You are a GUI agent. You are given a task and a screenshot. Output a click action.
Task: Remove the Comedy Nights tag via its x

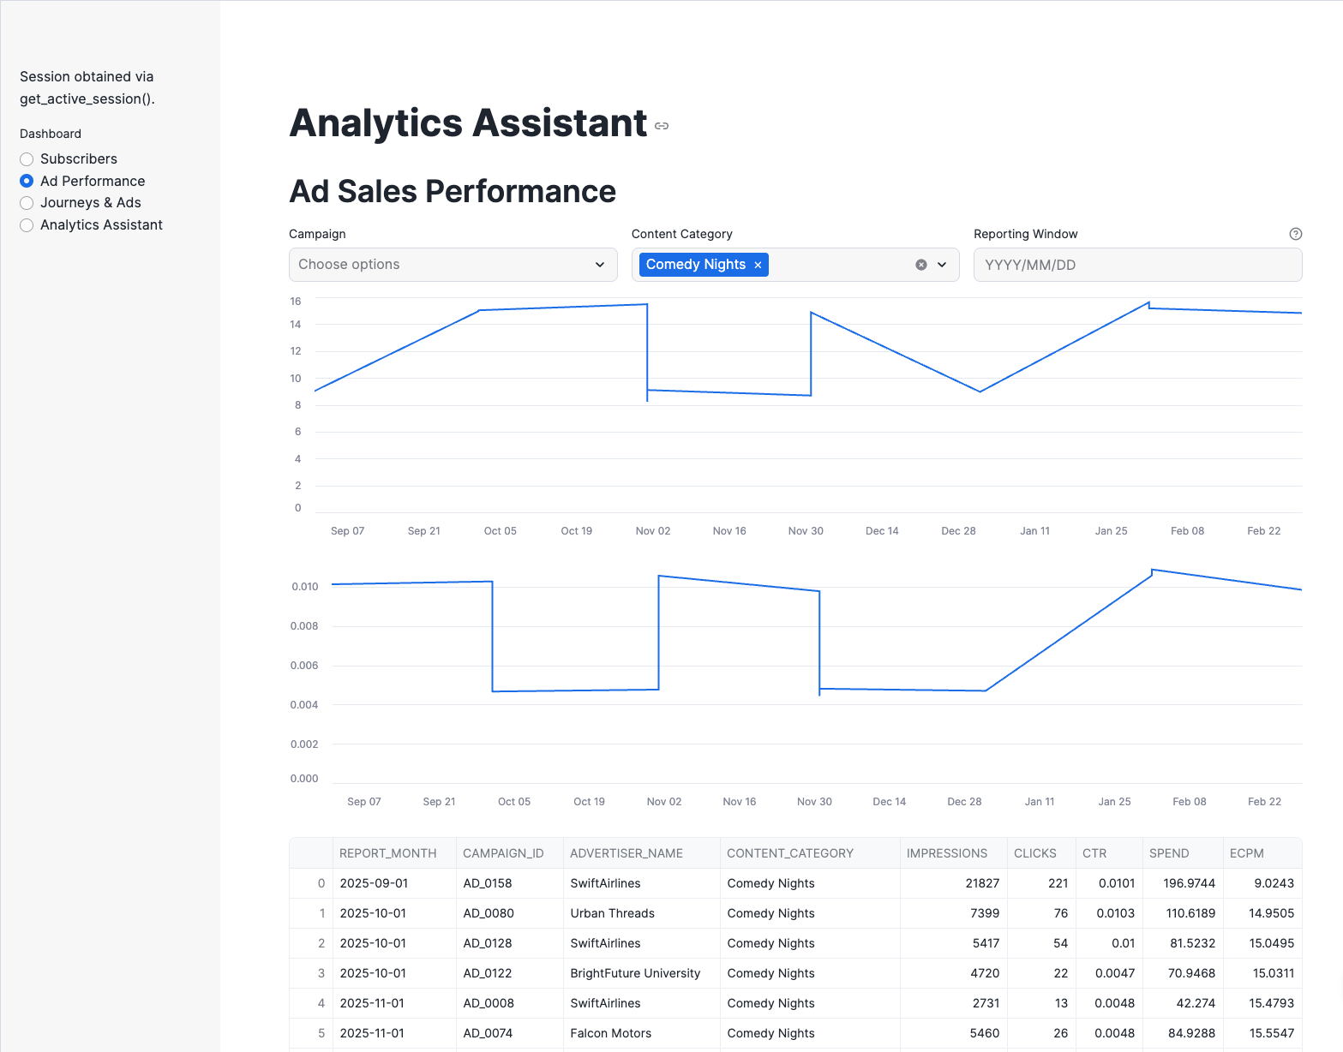click(x=758, y=264)
